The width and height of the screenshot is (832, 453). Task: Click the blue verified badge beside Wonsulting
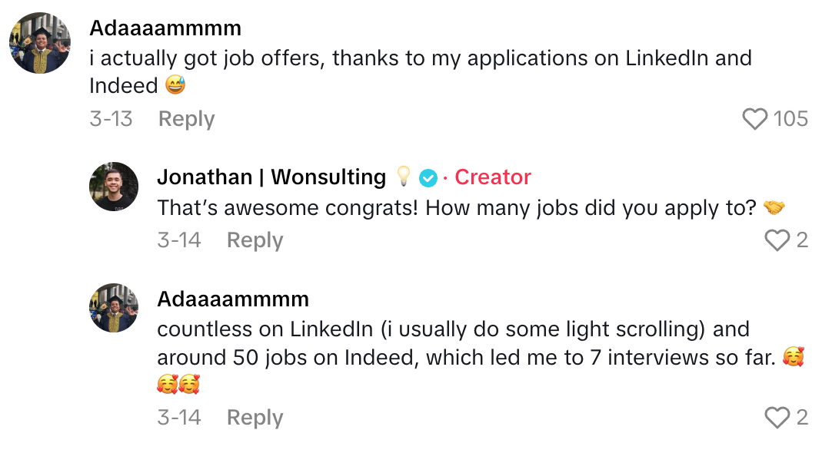click(428, 178)
